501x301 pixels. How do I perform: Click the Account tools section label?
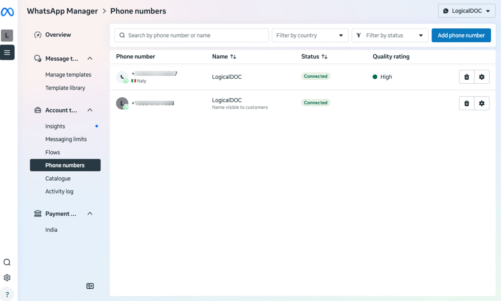[61, 110]
